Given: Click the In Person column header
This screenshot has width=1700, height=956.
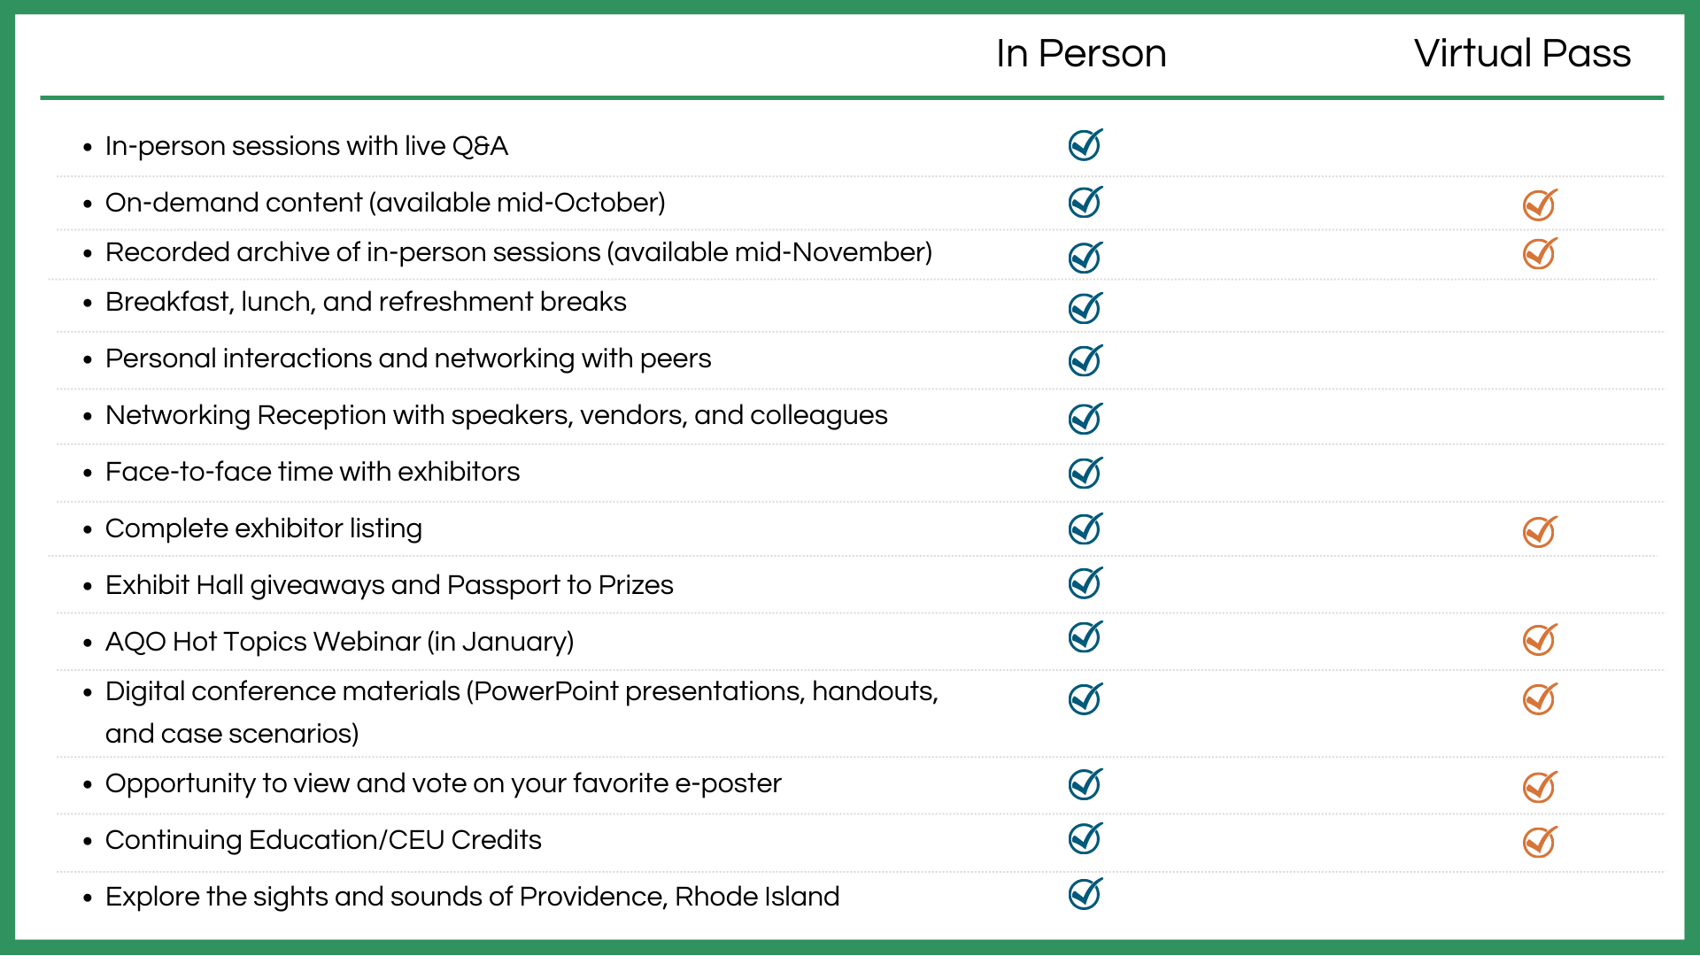Looking at the screenshot, I should pyautogui.click(x=1080, y=54).
